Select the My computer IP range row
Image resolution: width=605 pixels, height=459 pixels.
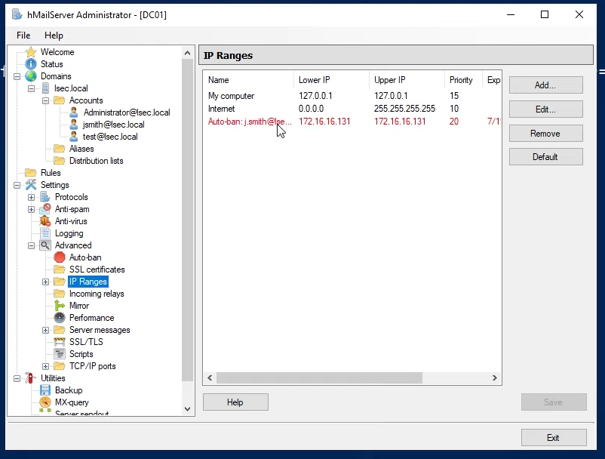(352, 96)
